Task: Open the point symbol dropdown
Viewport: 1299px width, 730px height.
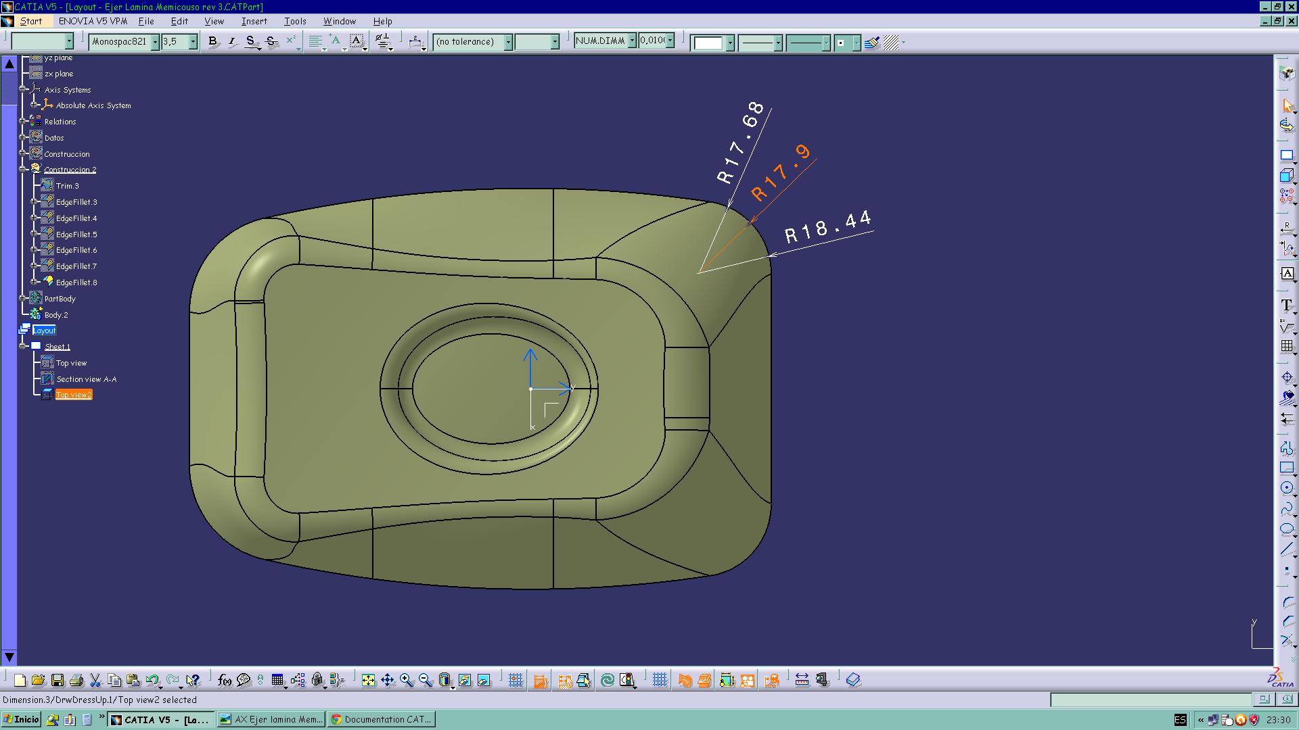Action: point(856,43)
